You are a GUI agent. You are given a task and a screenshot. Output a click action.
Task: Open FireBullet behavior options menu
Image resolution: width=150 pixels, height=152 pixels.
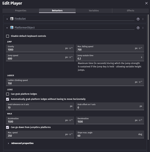pos(143,19)
